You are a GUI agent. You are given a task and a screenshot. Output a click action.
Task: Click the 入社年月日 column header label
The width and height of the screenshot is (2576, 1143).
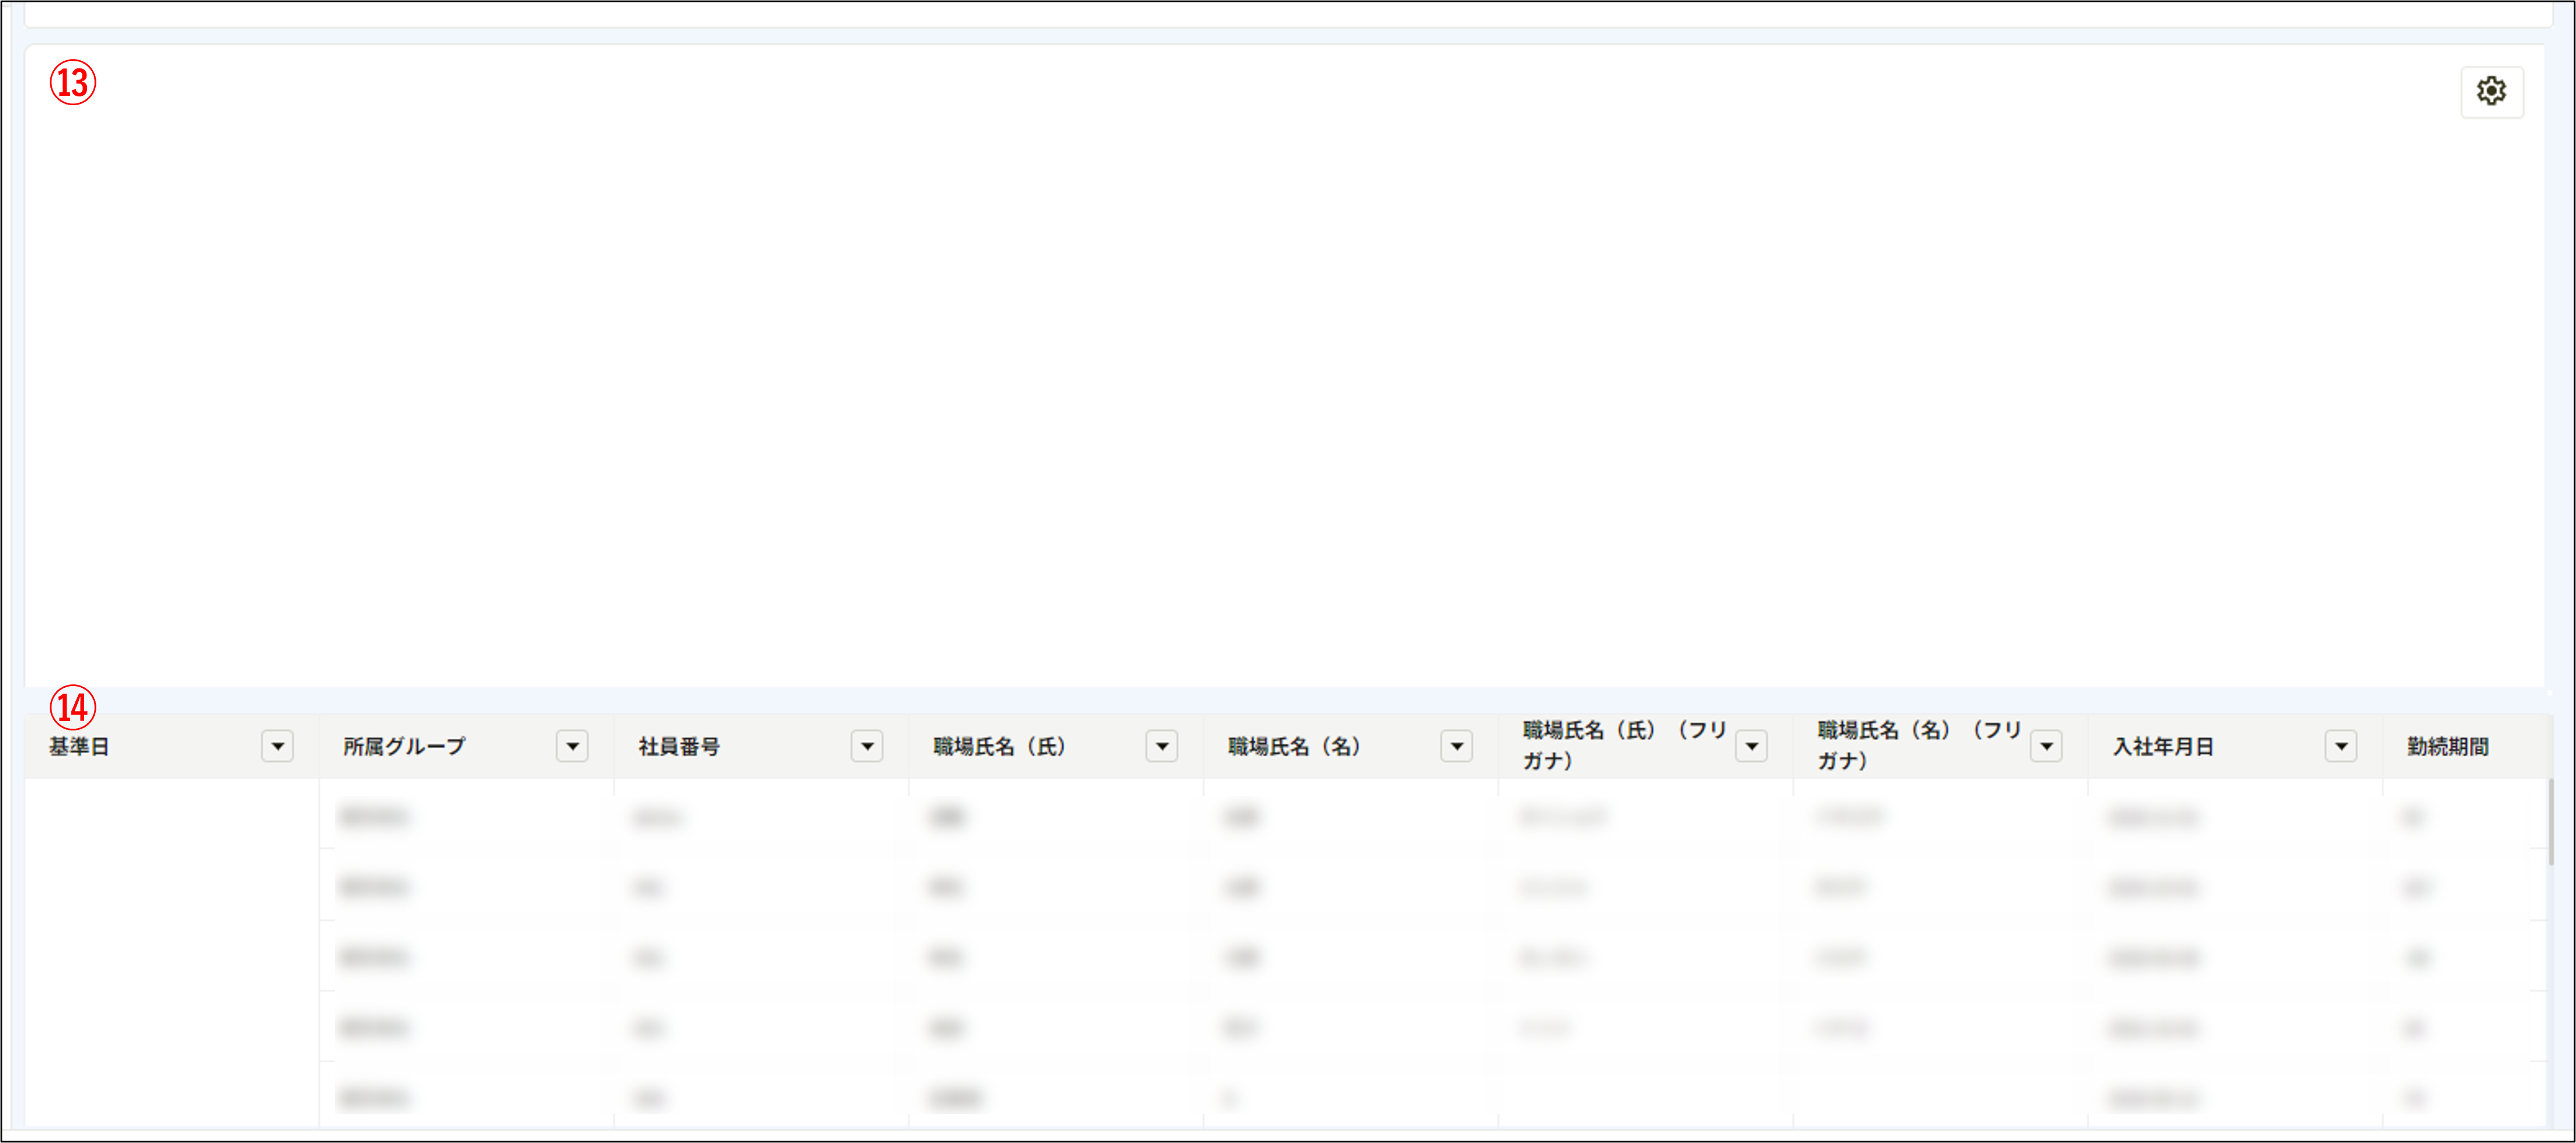(2163, 747)
